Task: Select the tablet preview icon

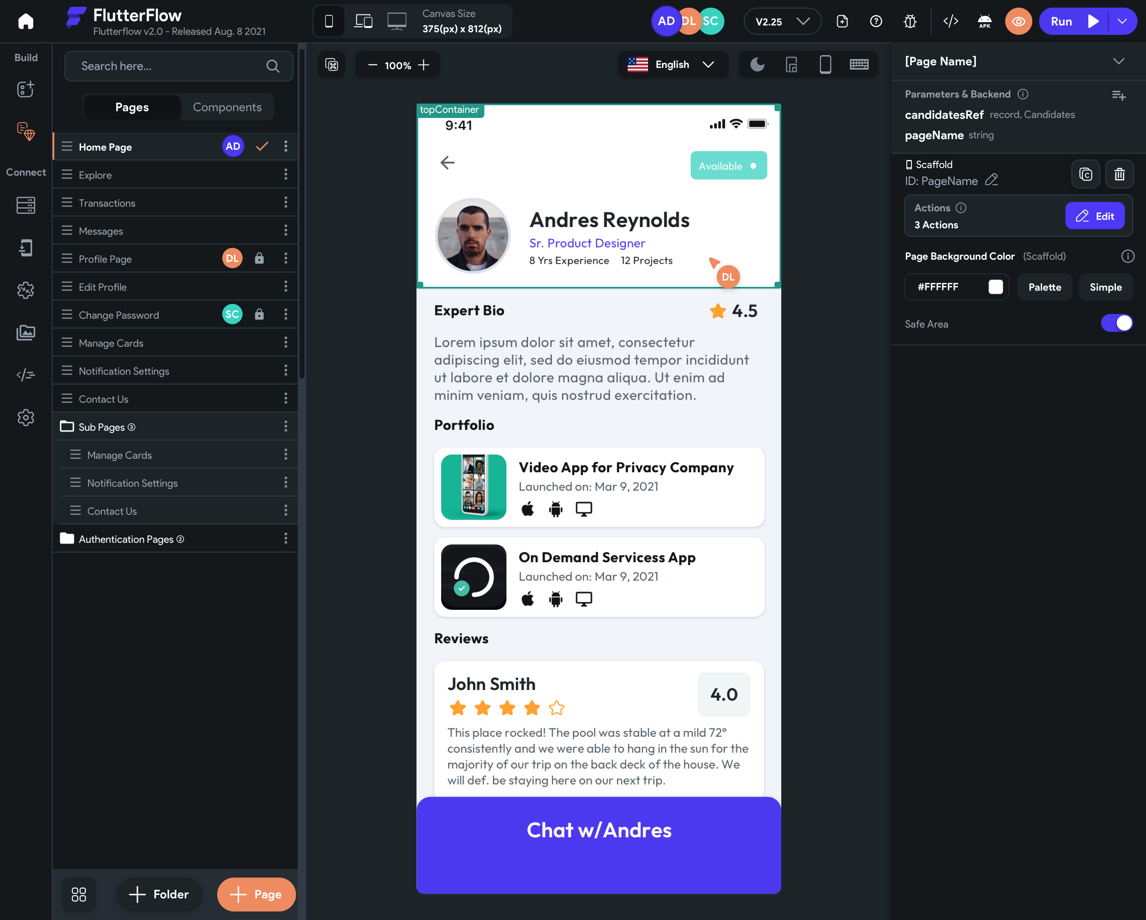Action: click(364, 21)
